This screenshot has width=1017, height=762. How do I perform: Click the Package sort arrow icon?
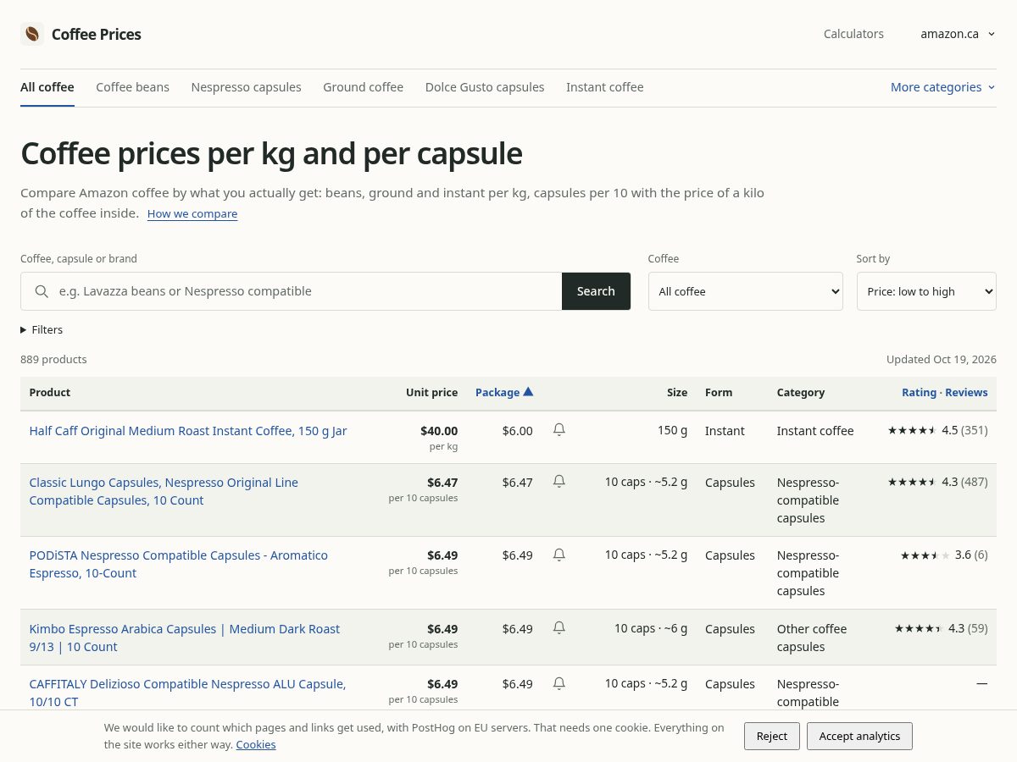coord(528,392)
